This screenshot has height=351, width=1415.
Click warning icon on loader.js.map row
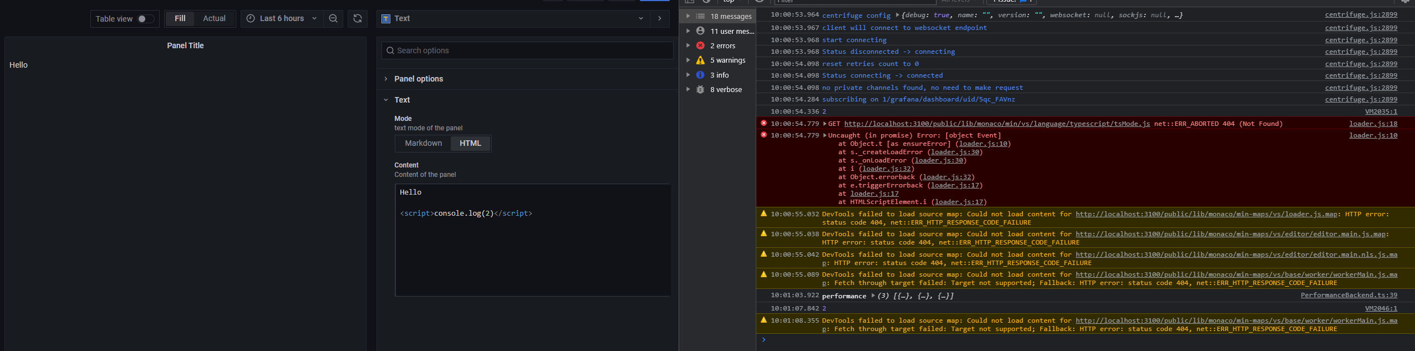click(764, 213)
